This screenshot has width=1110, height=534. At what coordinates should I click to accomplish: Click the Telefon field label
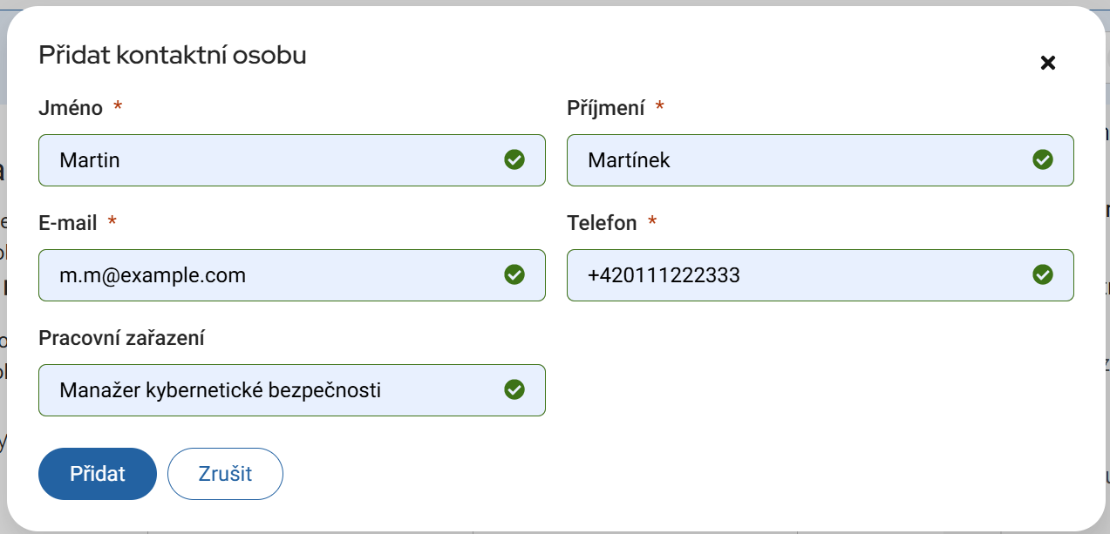[x=602, y=223]
